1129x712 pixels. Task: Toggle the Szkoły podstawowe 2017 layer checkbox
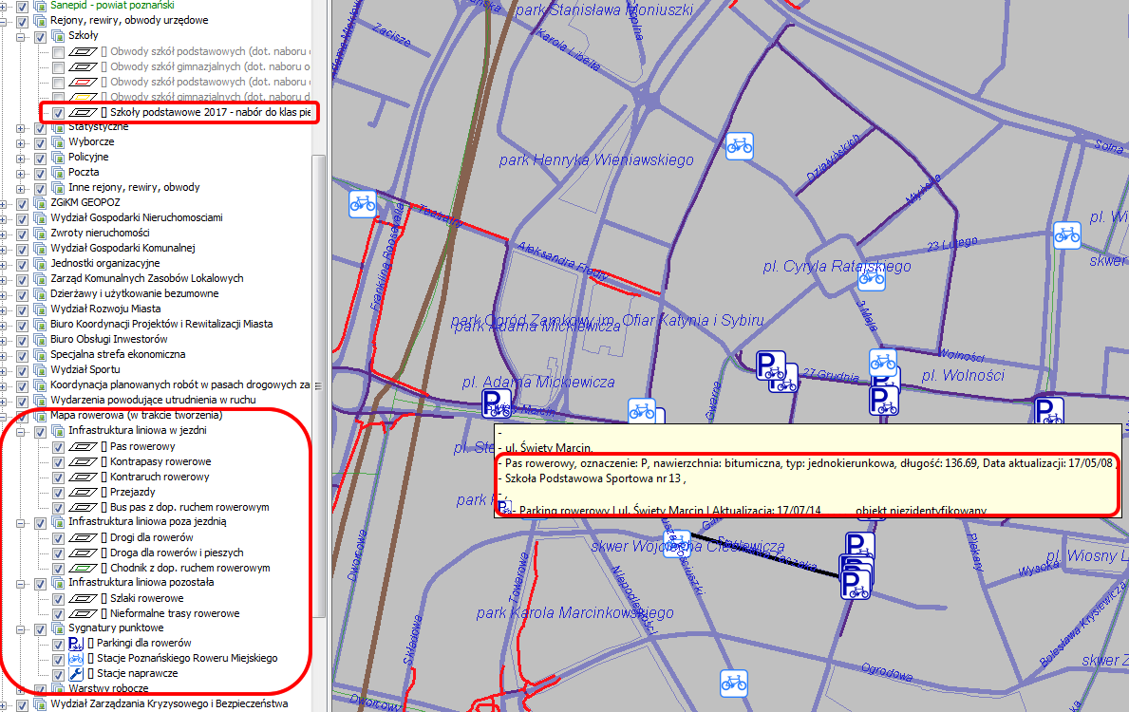[58, 112]
